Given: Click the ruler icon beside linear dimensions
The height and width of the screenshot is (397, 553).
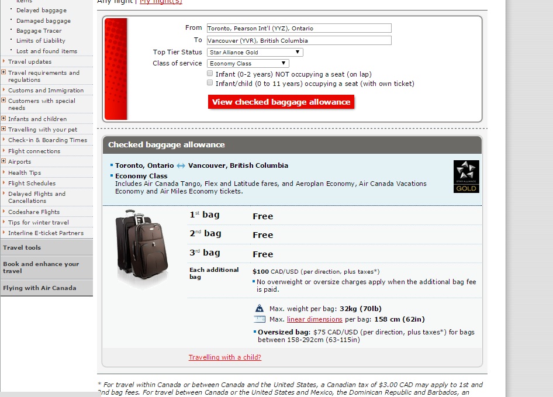Looking at the screenshot, I should click(x=259, y=319).
